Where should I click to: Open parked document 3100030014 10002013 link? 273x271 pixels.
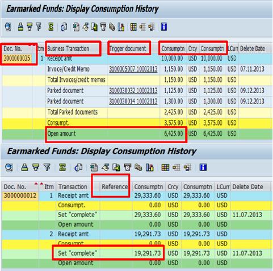(x=133, y=101)
